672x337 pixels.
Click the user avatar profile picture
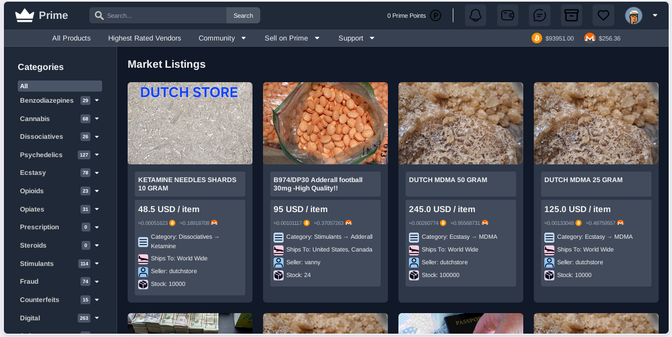633,16
